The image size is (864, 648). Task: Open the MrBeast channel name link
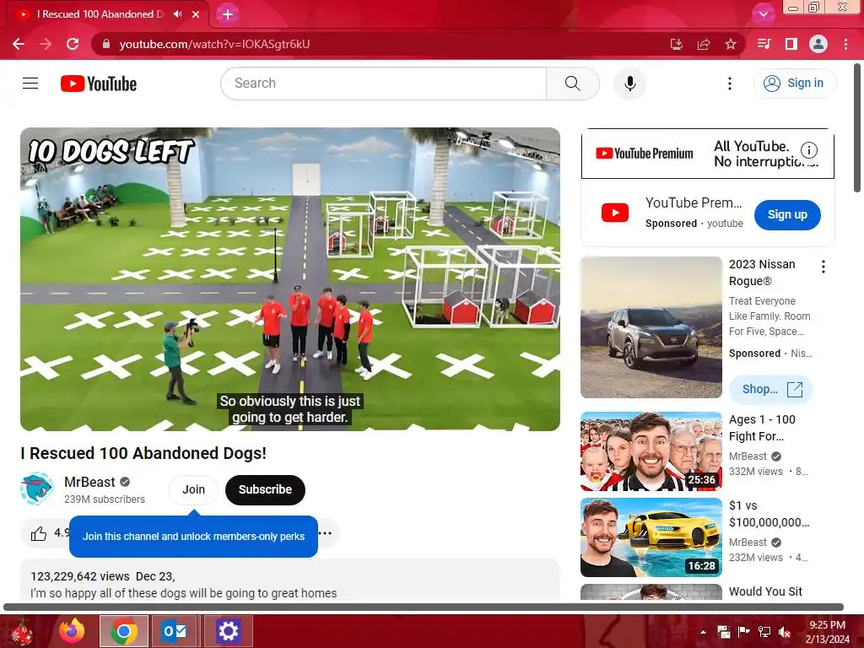click(x=89, y=482)
